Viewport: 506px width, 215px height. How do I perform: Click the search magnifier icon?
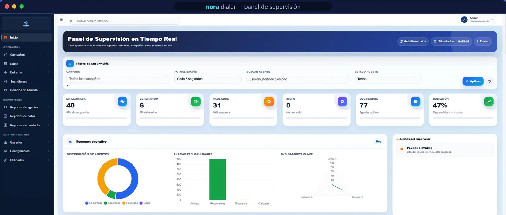point(71,21)
